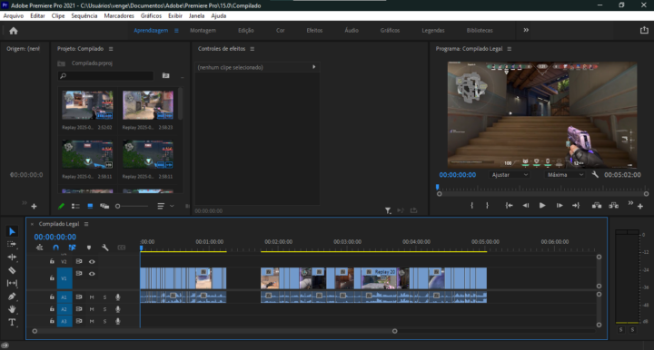Select the Pen tool
Image resolution: width=654 pixels, height=350 pixels.
(12, 297)
